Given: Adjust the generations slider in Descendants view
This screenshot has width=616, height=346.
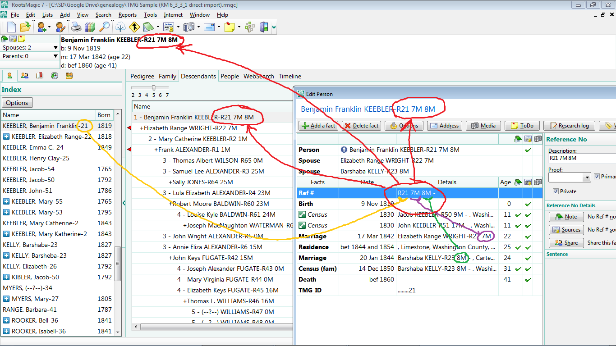Looking at the screenshot, I should [154, 87].
